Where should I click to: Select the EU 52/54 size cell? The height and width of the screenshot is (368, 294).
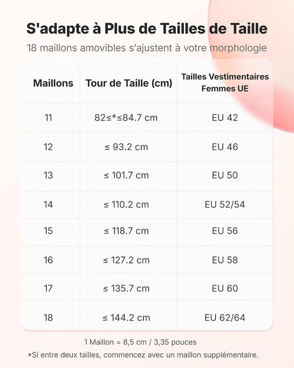[225, 204]
